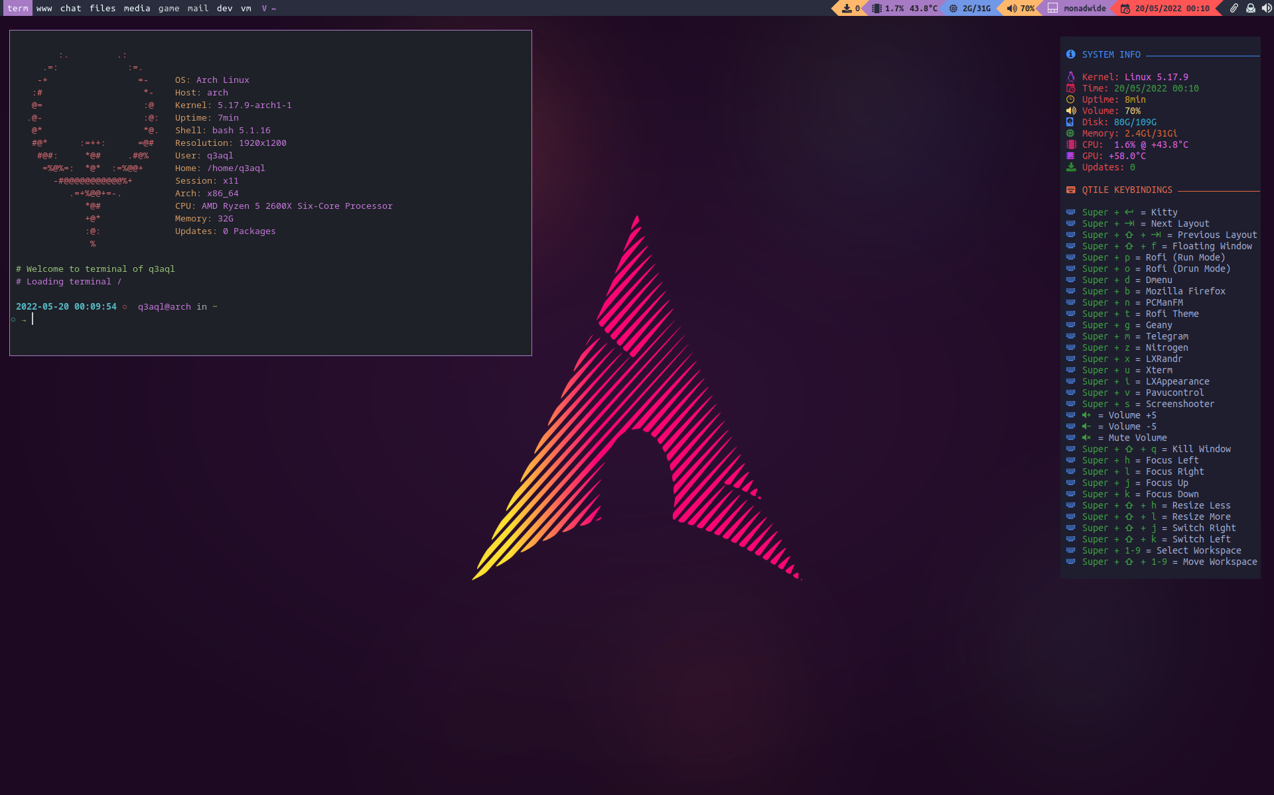Open the system tray volume icon
This screenshot has width=1274, height=795.
(x=1267, y=8)
